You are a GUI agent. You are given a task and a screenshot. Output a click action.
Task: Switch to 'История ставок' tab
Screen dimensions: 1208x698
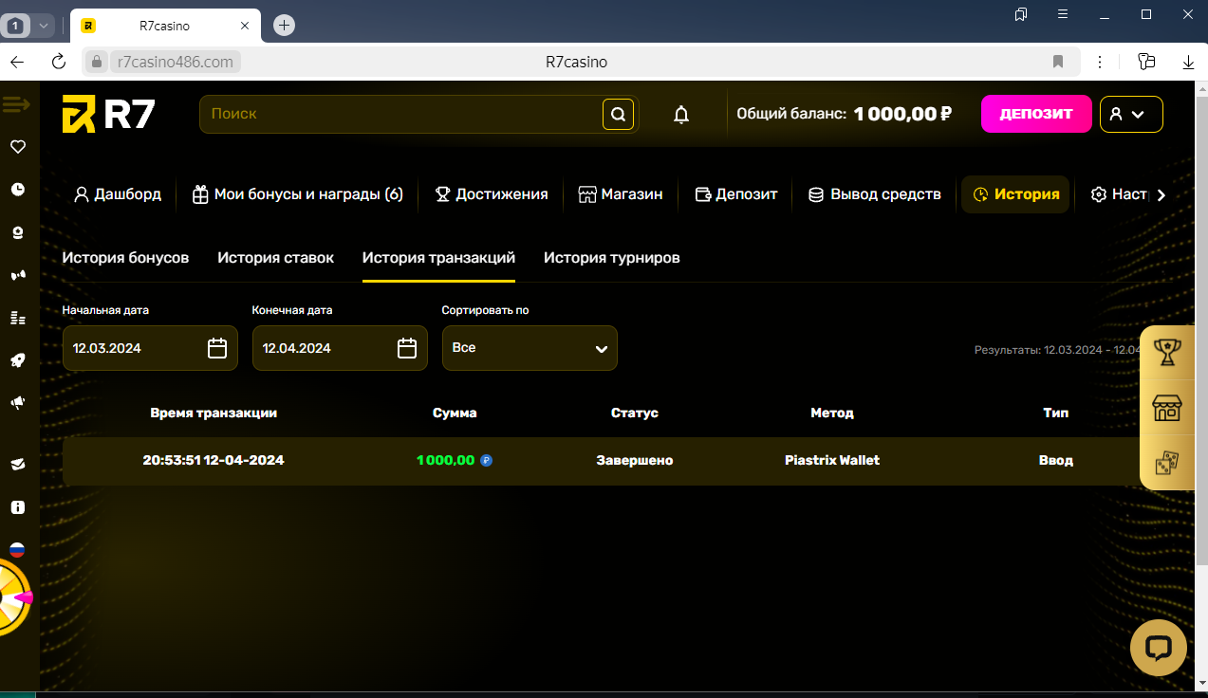275,258
